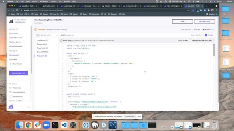The width and height of the screenshot is (234, 131).
Task: Open Scheduled tests under Manage
Action: coord(19,92)
